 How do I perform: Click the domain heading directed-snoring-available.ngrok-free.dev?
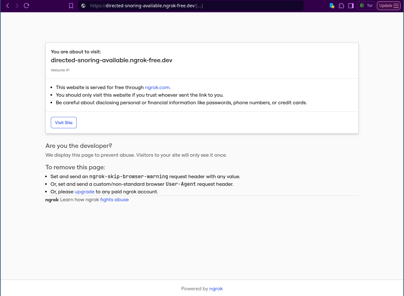click(x=111, y=60)
